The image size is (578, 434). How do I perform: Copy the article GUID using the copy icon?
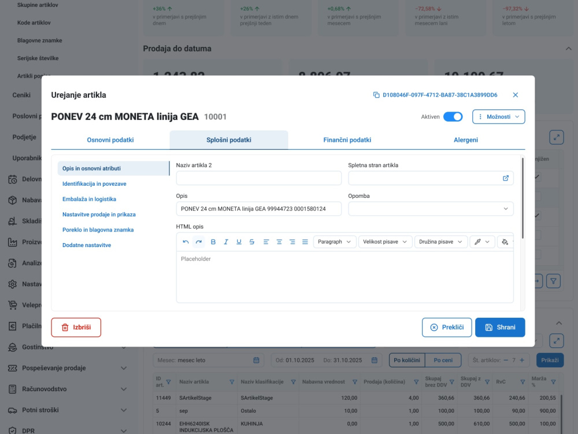click(x=376, y=95)
